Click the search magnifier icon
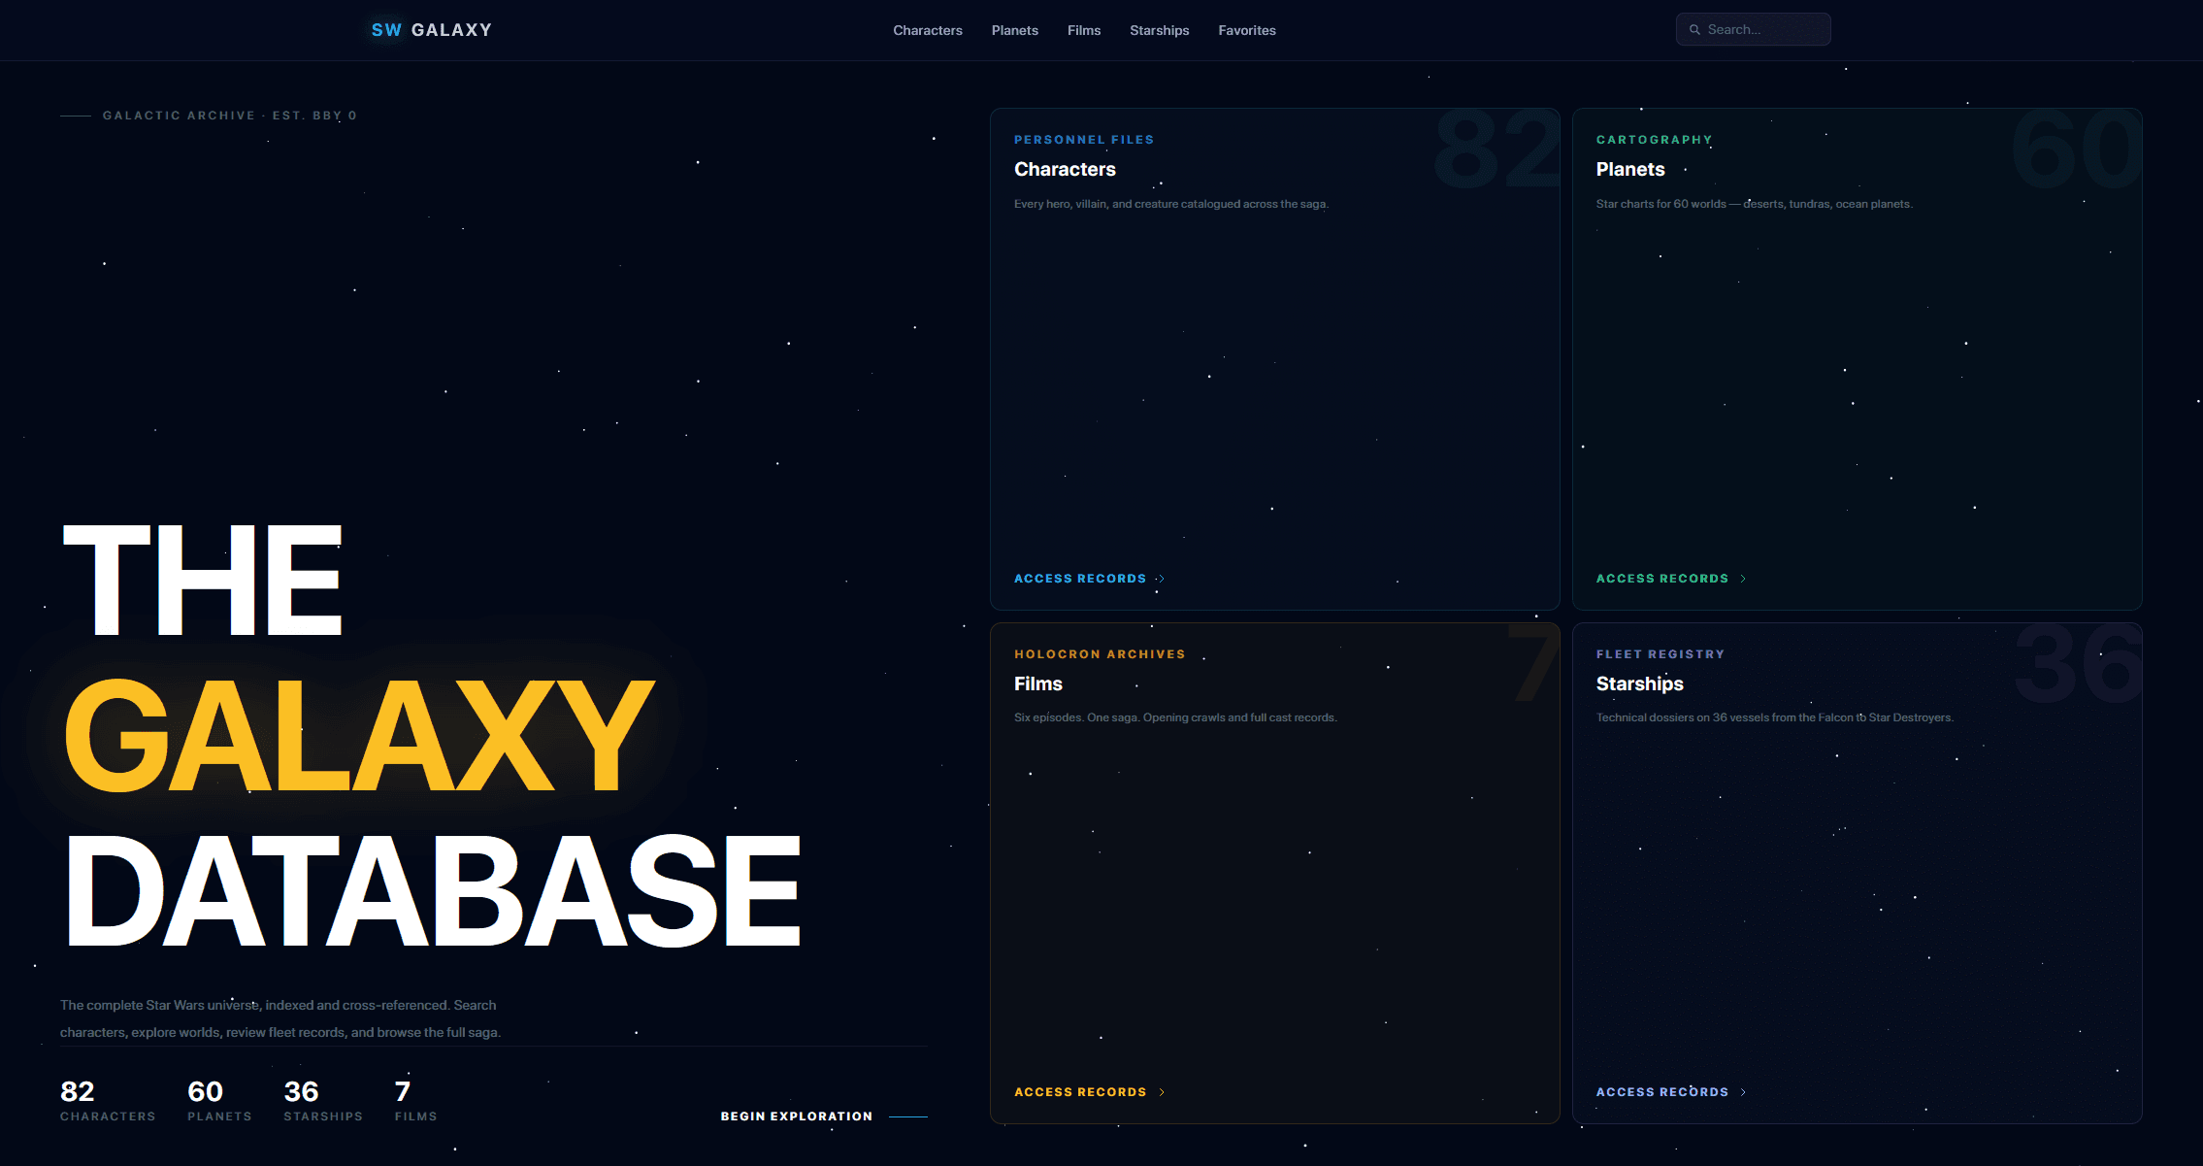 [x=1694, y=30]
